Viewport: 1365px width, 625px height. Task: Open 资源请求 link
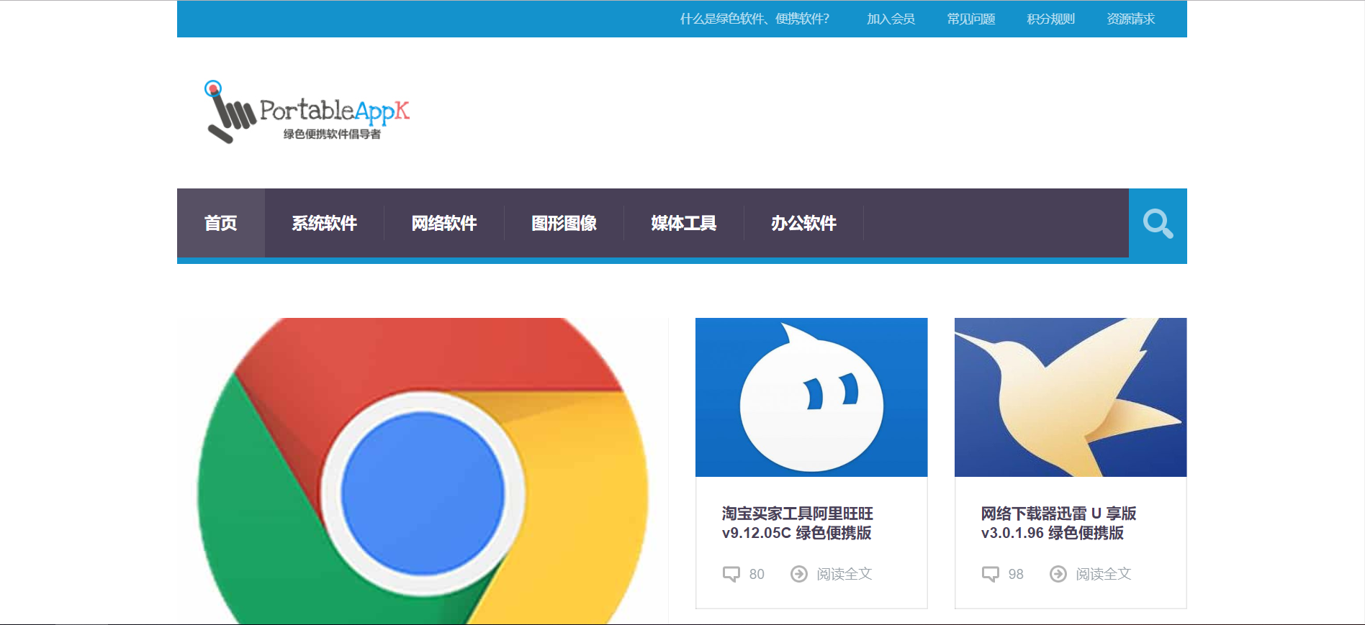1130,19
